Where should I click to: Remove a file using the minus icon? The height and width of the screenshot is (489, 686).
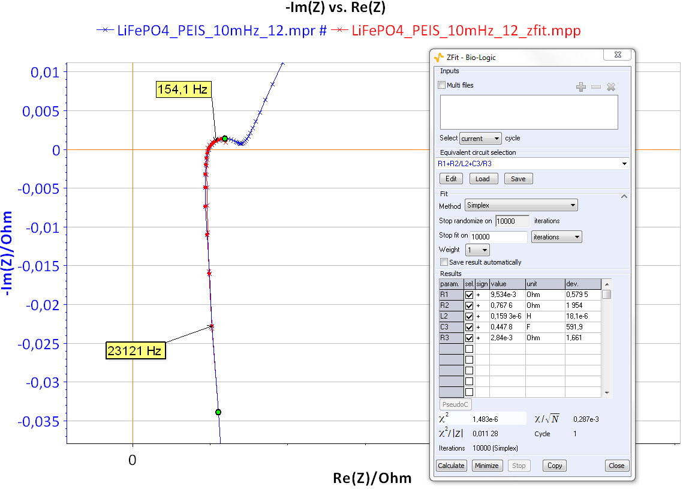[x=595, y=87]
